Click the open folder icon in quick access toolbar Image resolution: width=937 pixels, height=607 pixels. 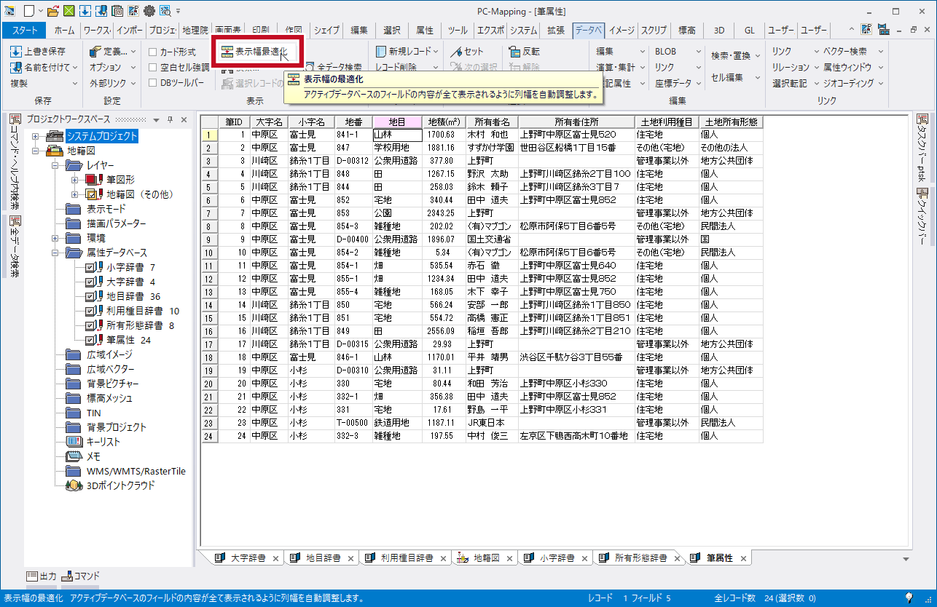[52, 11]
